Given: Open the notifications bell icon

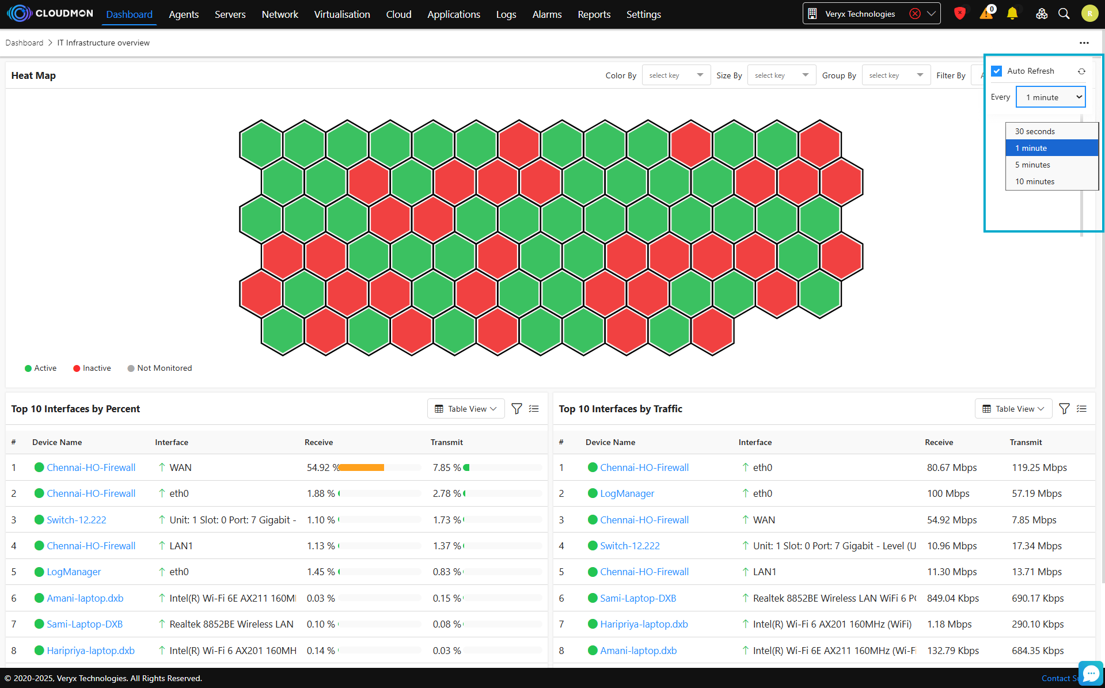Looking at the screenshot, I should pos(1012,14).
